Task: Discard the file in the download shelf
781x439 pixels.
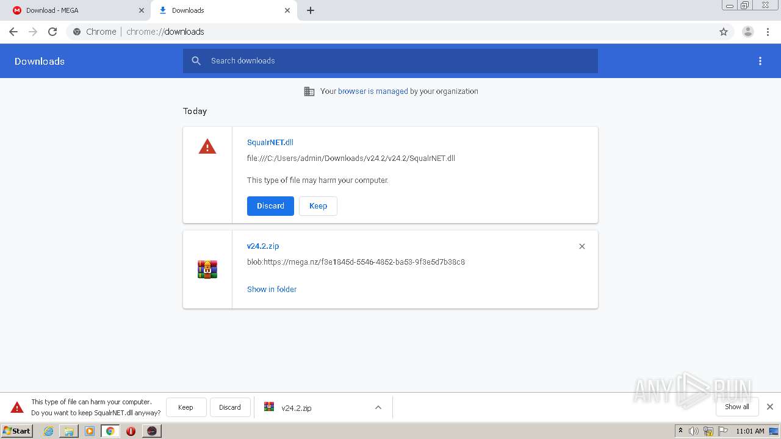Action: [x=230, y=407]
